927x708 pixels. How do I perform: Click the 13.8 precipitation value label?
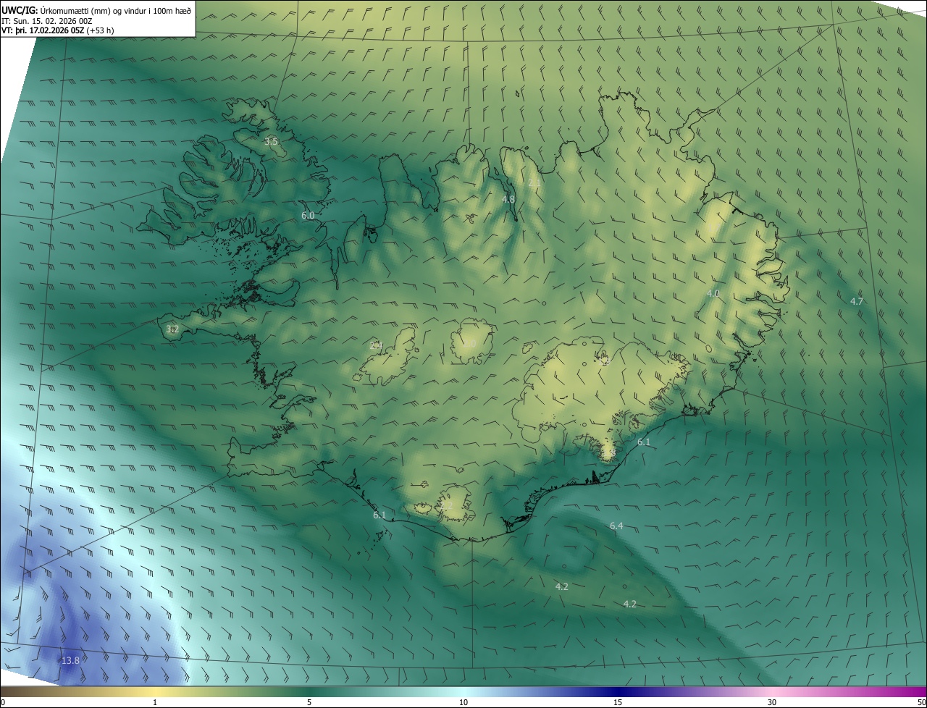click(x=70, y=660)
